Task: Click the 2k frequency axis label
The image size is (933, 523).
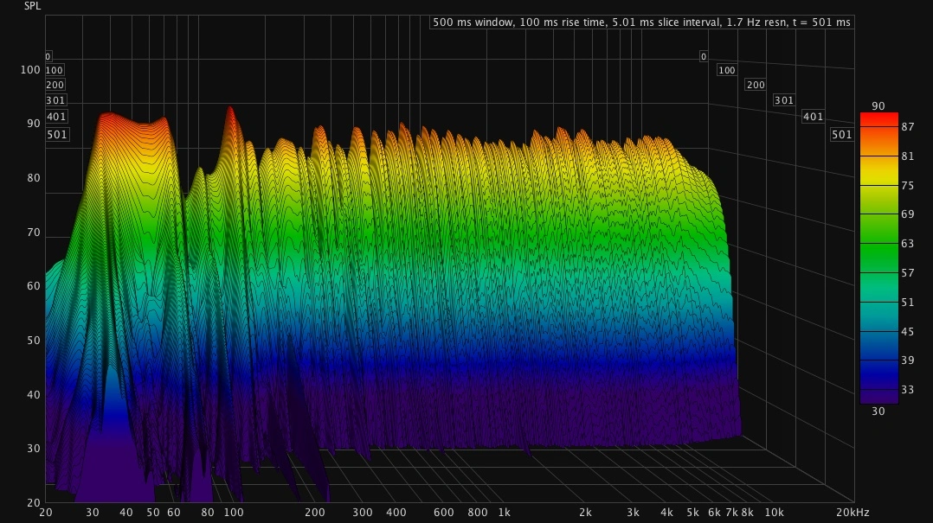Action: pos(585,513)
